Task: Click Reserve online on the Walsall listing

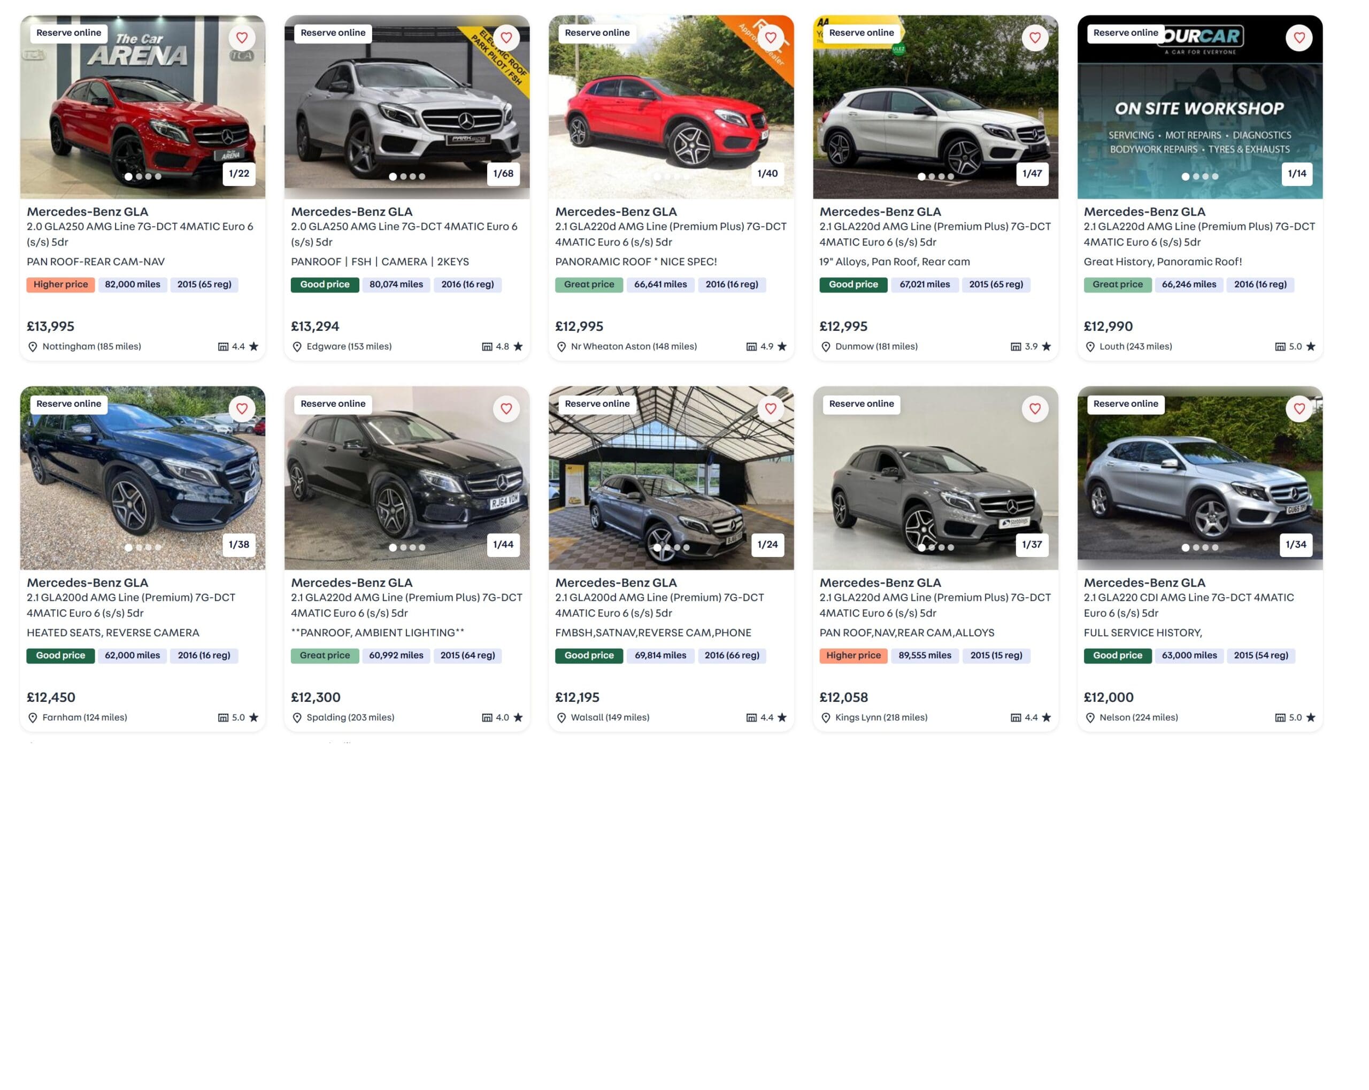Action: (597, 404)
